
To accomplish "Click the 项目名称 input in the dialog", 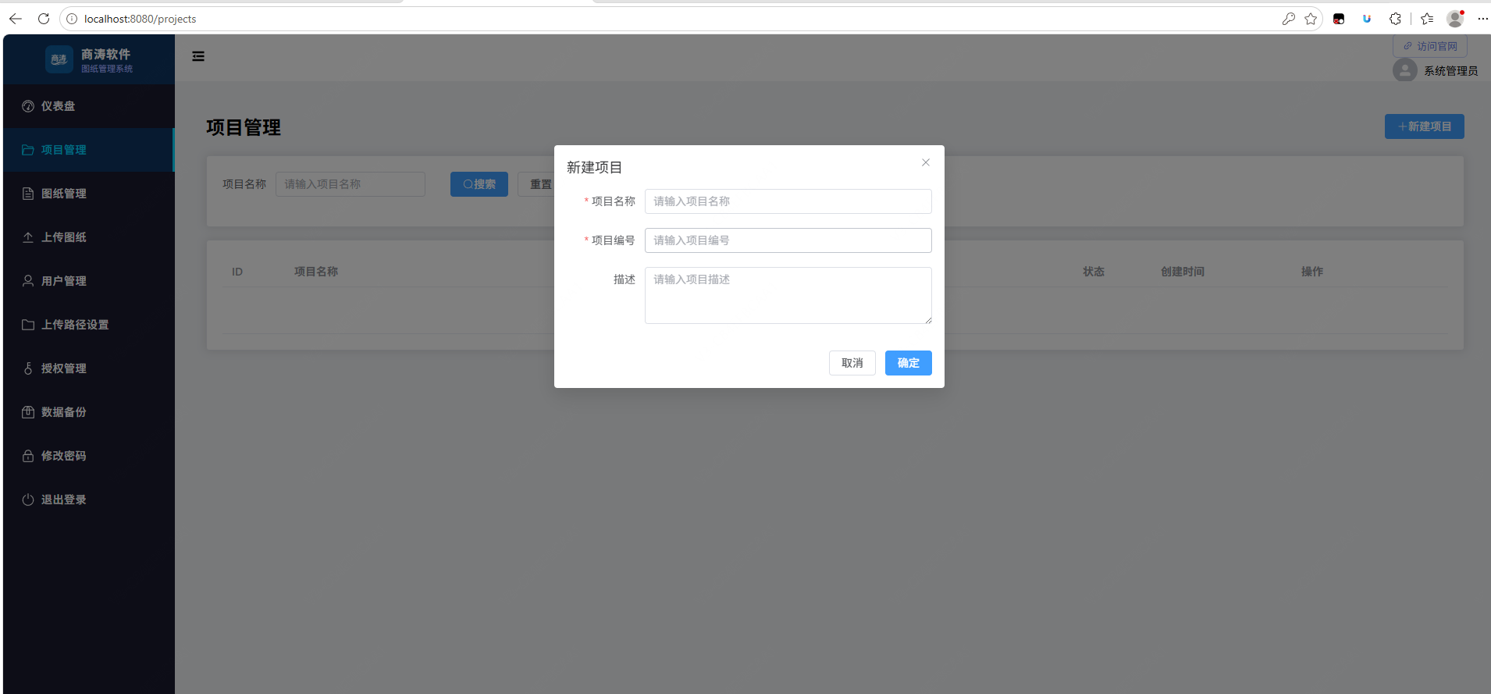I will (788, 201).
